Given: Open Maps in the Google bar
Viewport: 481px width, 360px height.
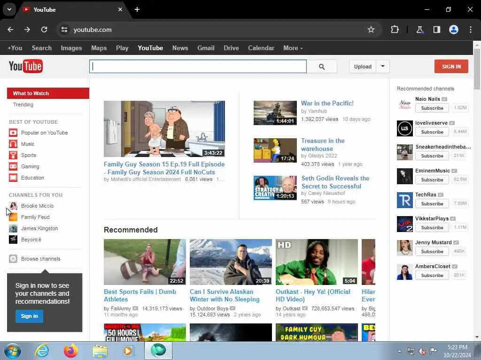Looking at the screenshot, I should point(99,48).
